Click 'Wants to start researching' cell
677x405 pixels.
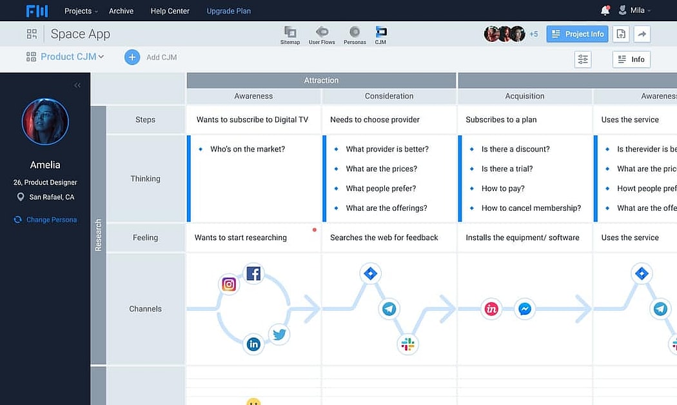pyautogui.click(x=253, y=237)
